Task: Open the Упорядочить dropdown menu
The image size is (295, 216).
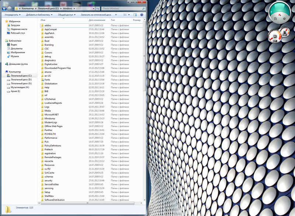Action: (13, 15)
